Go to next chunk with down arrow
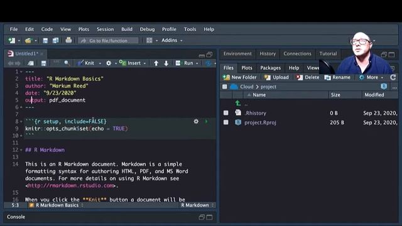 click(x=166, y=63)
